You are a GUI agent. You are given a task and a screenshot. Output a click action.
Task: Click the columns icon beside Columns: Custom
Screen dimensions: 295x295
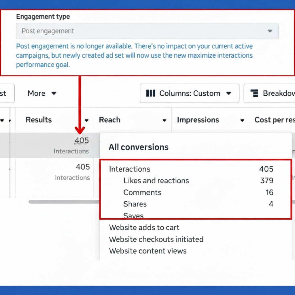point(151,93)
